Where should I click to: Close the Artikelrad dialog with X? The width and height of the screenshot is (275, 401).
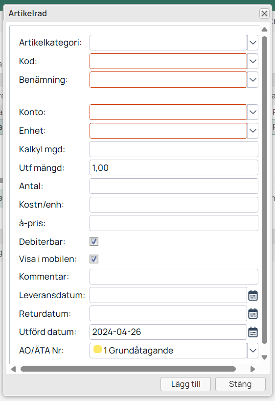click(264, 13)
